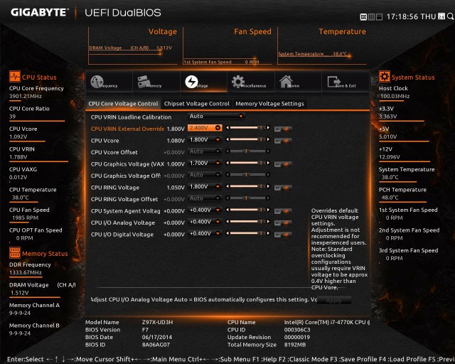Toggle the CPU Graphics Voltage on/off switch
The width and height of the screenshot is (455, 364).
(x=283, y=164)
